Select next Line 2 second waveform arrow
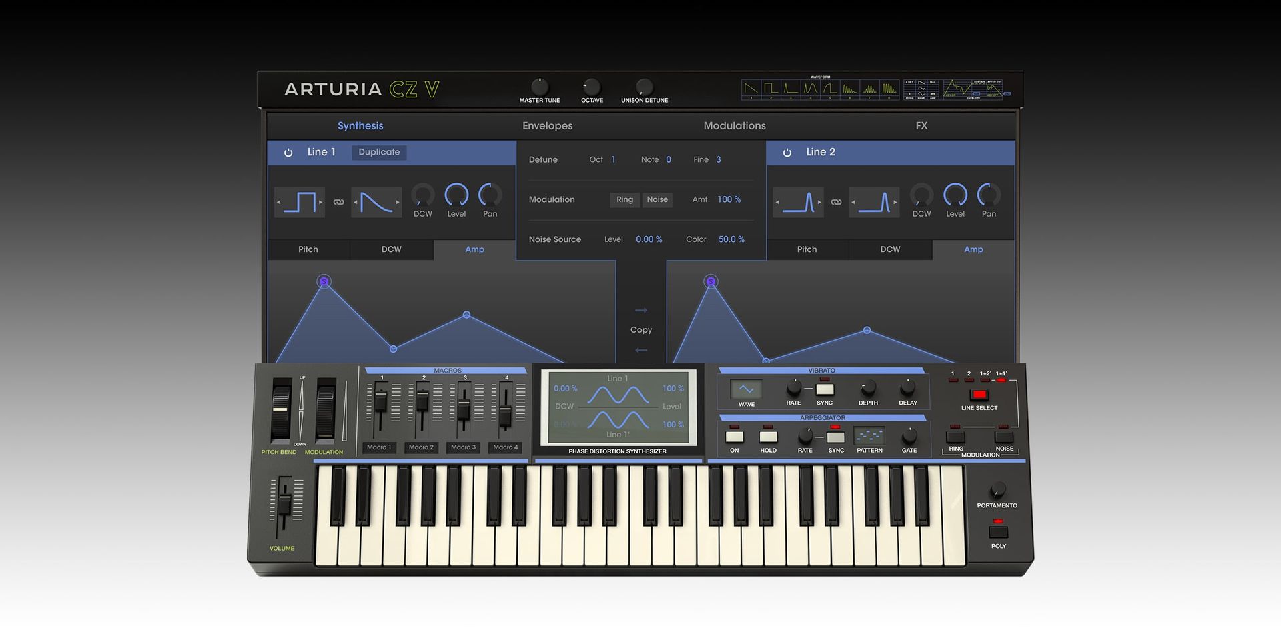1281x630 pixels. (x=895, y=202)
